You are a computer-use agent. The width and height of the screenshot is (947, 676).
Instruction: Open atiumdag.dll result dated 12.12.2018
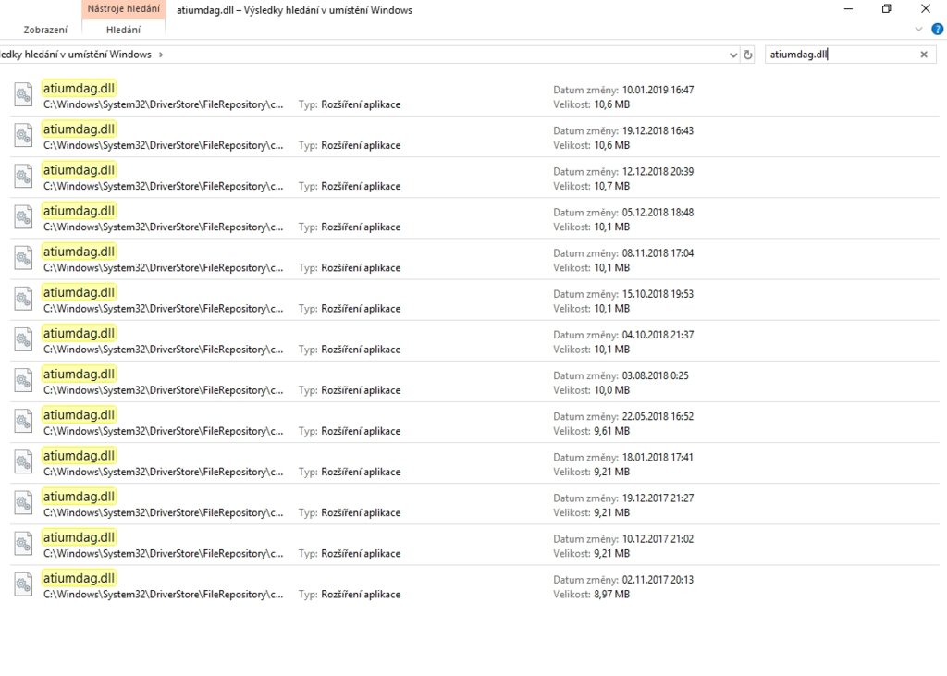(79, 170)
